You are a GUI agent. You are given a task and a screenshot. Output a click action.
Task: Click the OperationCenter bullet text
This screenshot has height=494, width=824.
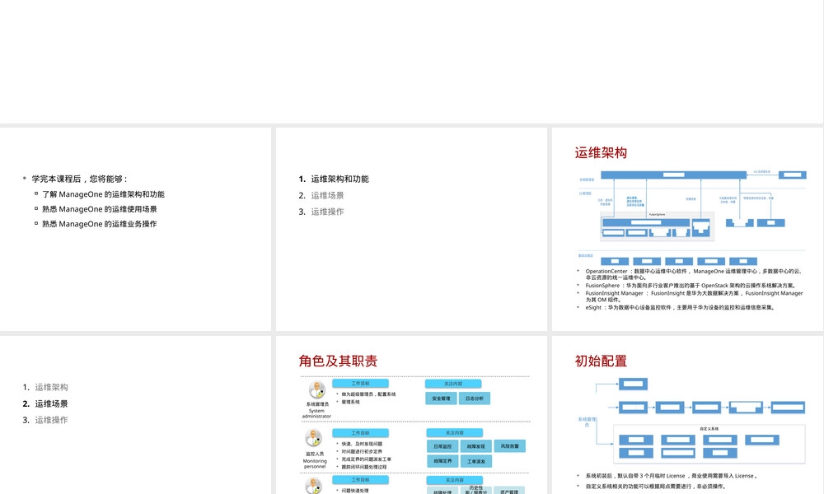(x=694, y=274)
